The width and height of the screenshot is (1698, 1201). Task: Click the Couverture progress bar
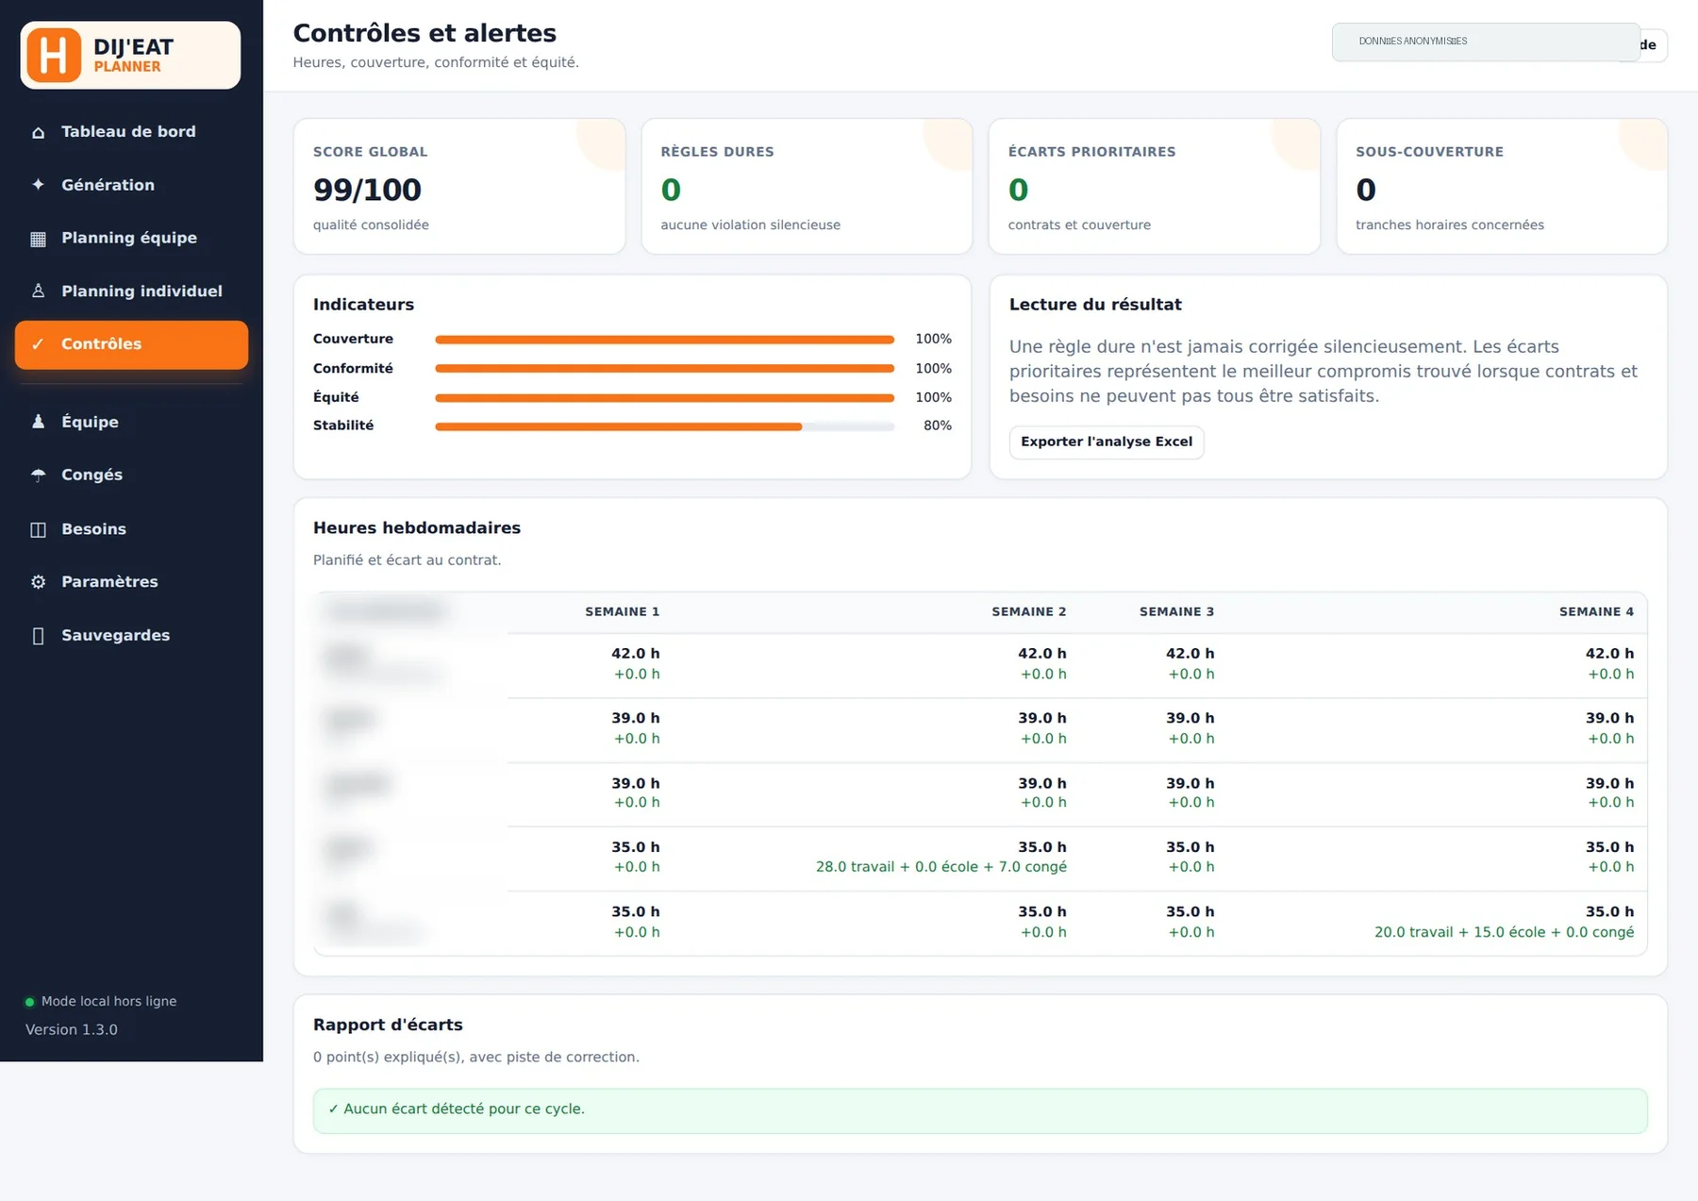click(664, 340)
